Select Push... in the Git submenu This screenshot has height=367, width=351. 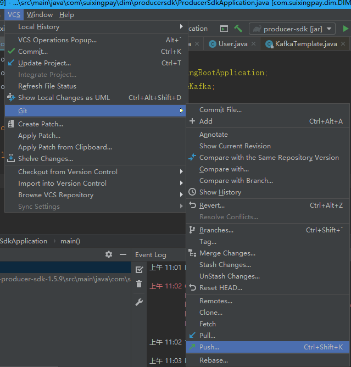(209, 347)
